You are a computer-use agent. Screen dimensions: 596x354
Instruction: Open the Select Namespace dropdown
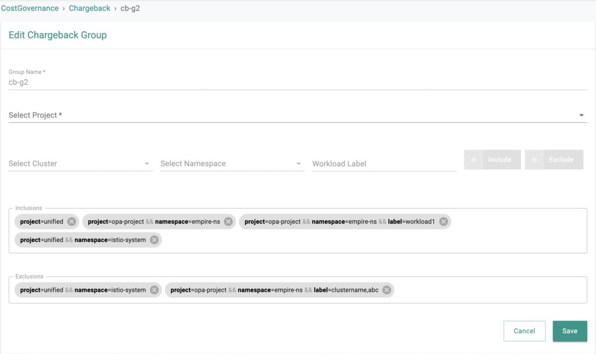coord(232,164)
